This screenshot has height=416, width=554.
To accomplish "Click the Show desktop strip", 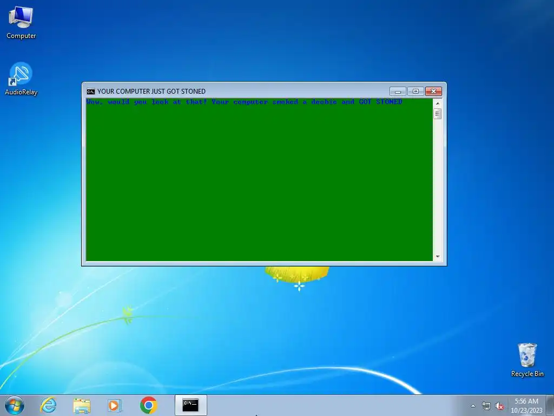I will pyautogui.click(x=550, y=405).
